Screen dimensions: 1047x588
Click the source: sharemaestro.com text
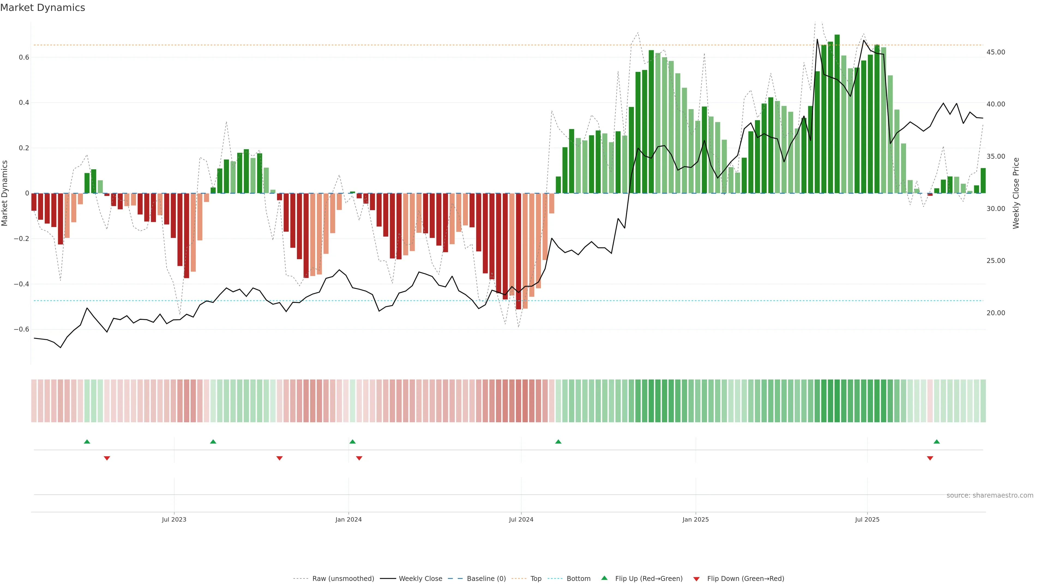[x=990, y=495]
